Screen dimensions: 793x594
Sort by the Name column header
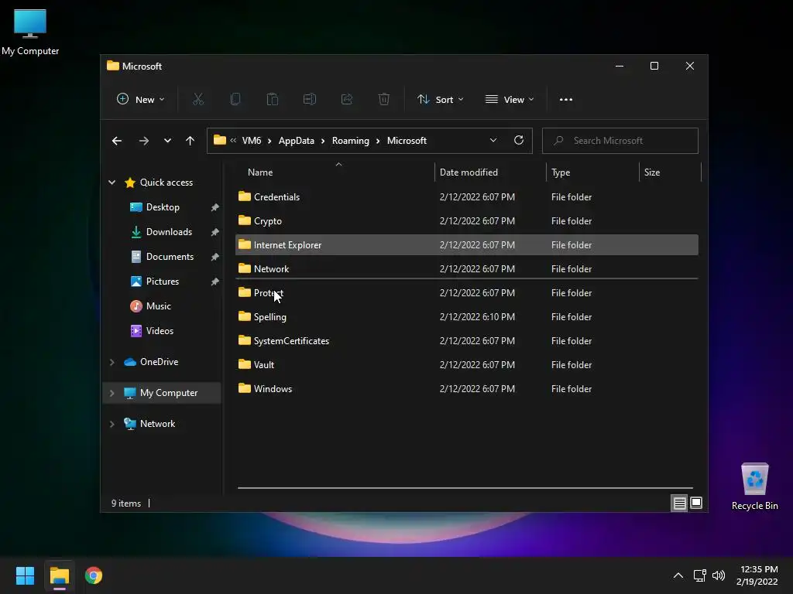(260, 172)
